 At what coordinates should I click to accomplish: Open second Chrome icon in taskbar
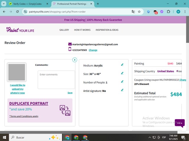76,137
